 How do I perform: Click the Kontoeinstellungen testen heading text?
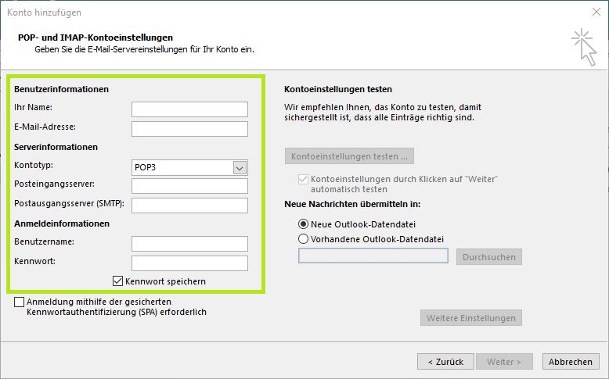pyautogui.click(x=338, y=89)
